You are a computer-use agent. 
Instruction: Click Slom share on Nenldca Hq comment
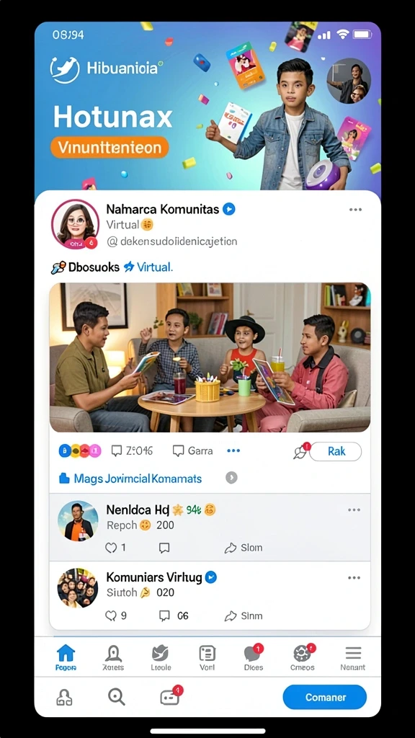click(244, 548)
